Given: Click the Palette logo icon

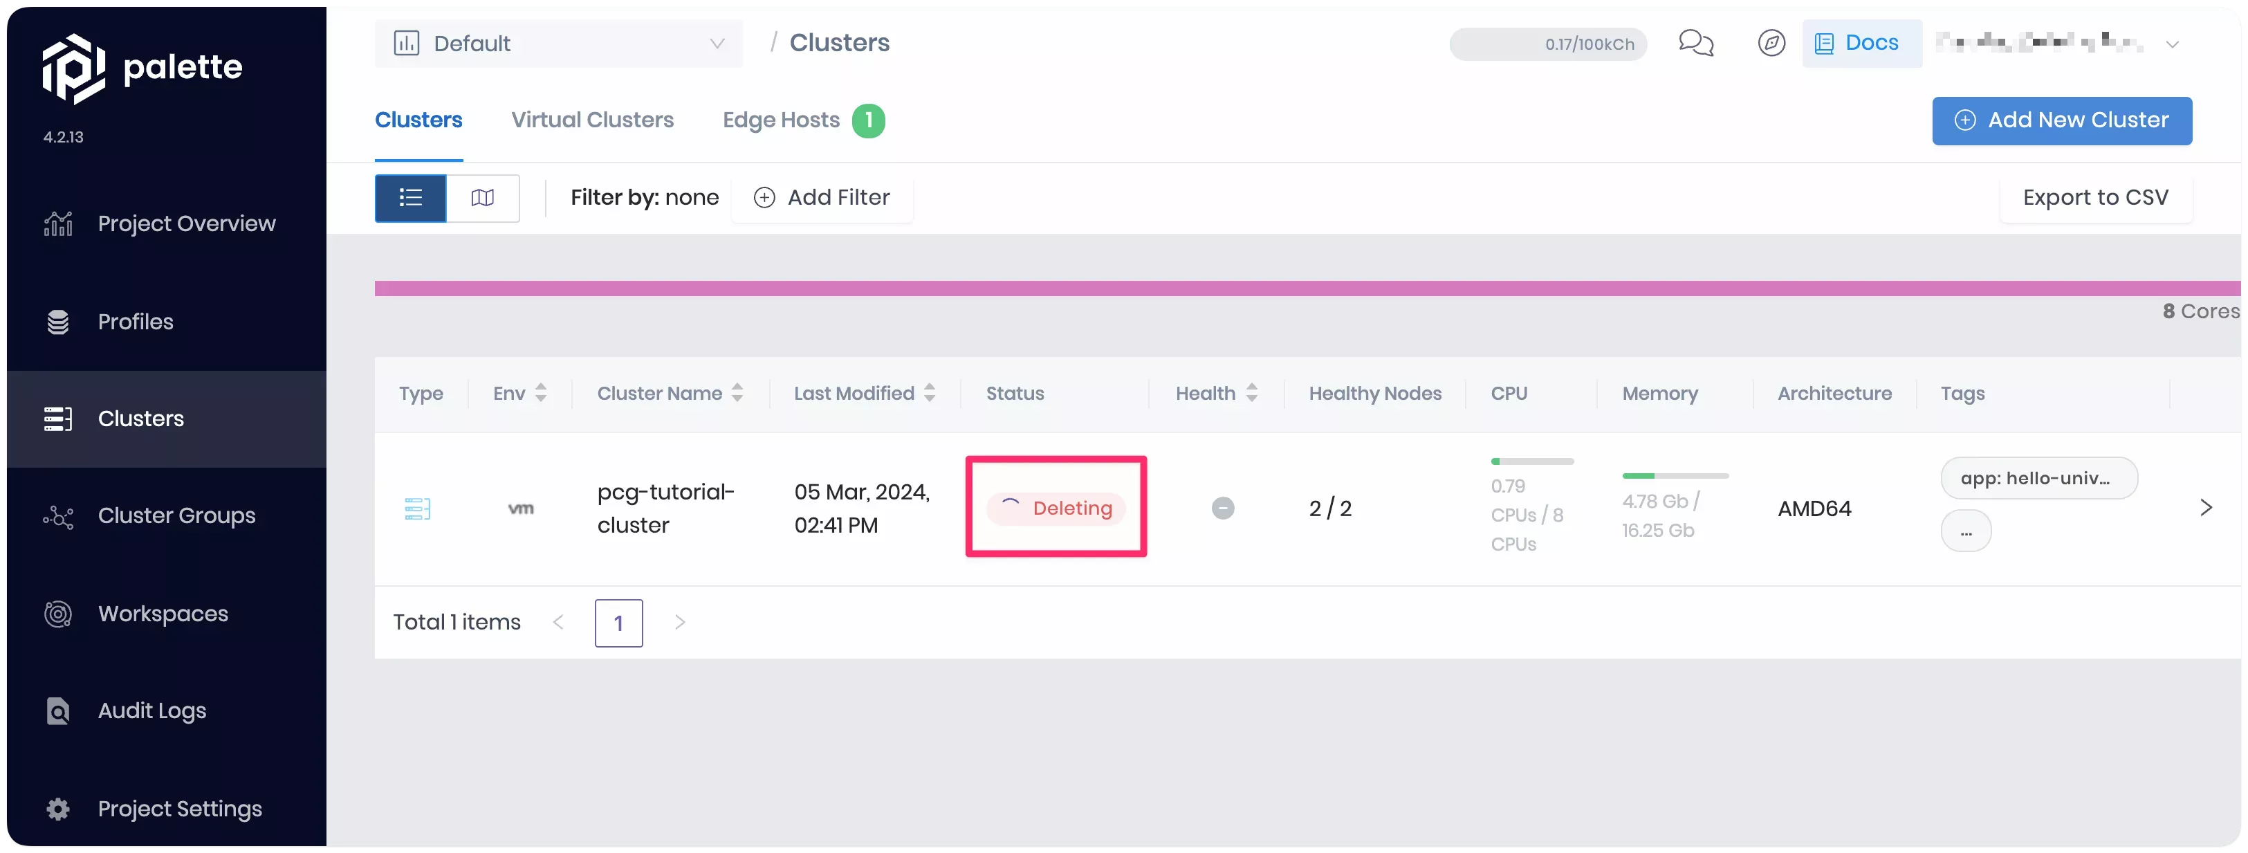Looking at the screenshot, I should 73,67.
